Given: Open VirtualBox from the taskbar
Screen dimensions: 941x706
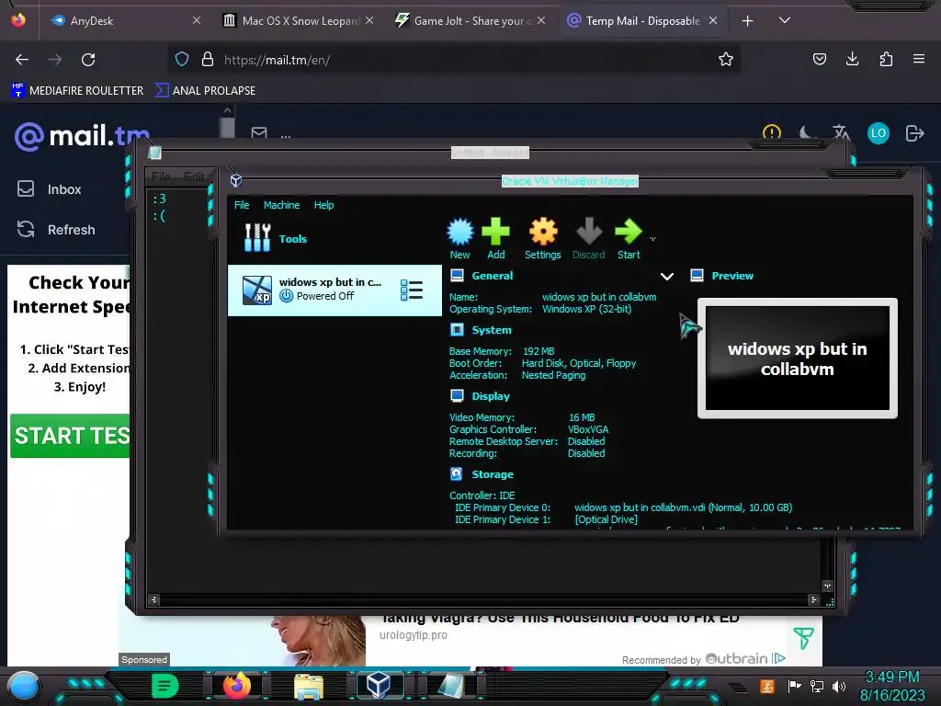Looking at the screenshot, I should (x=380, y=686).
